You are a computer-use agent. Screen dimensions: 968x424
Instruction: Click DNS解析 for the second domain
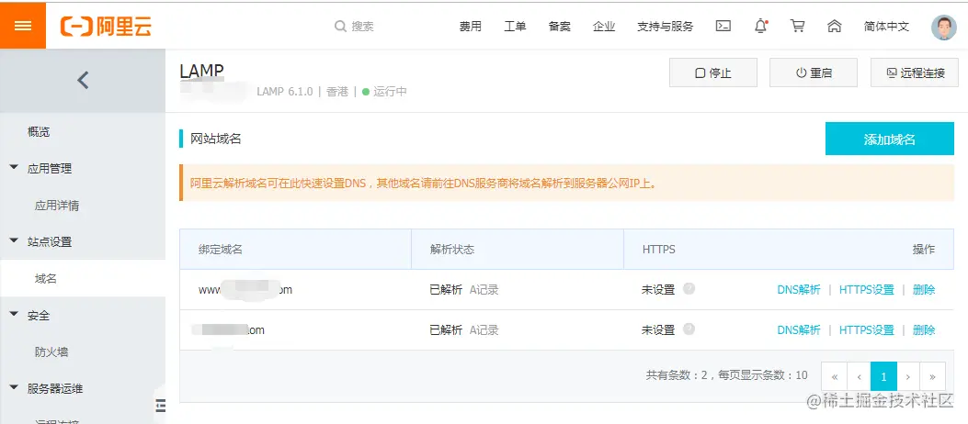[x=799, y=330]
